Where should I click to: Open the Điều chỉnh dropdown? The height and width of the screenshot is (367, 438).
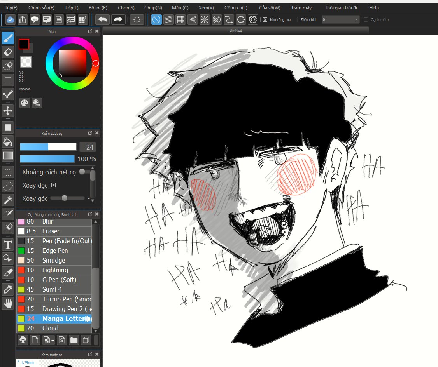click(340, 19)
